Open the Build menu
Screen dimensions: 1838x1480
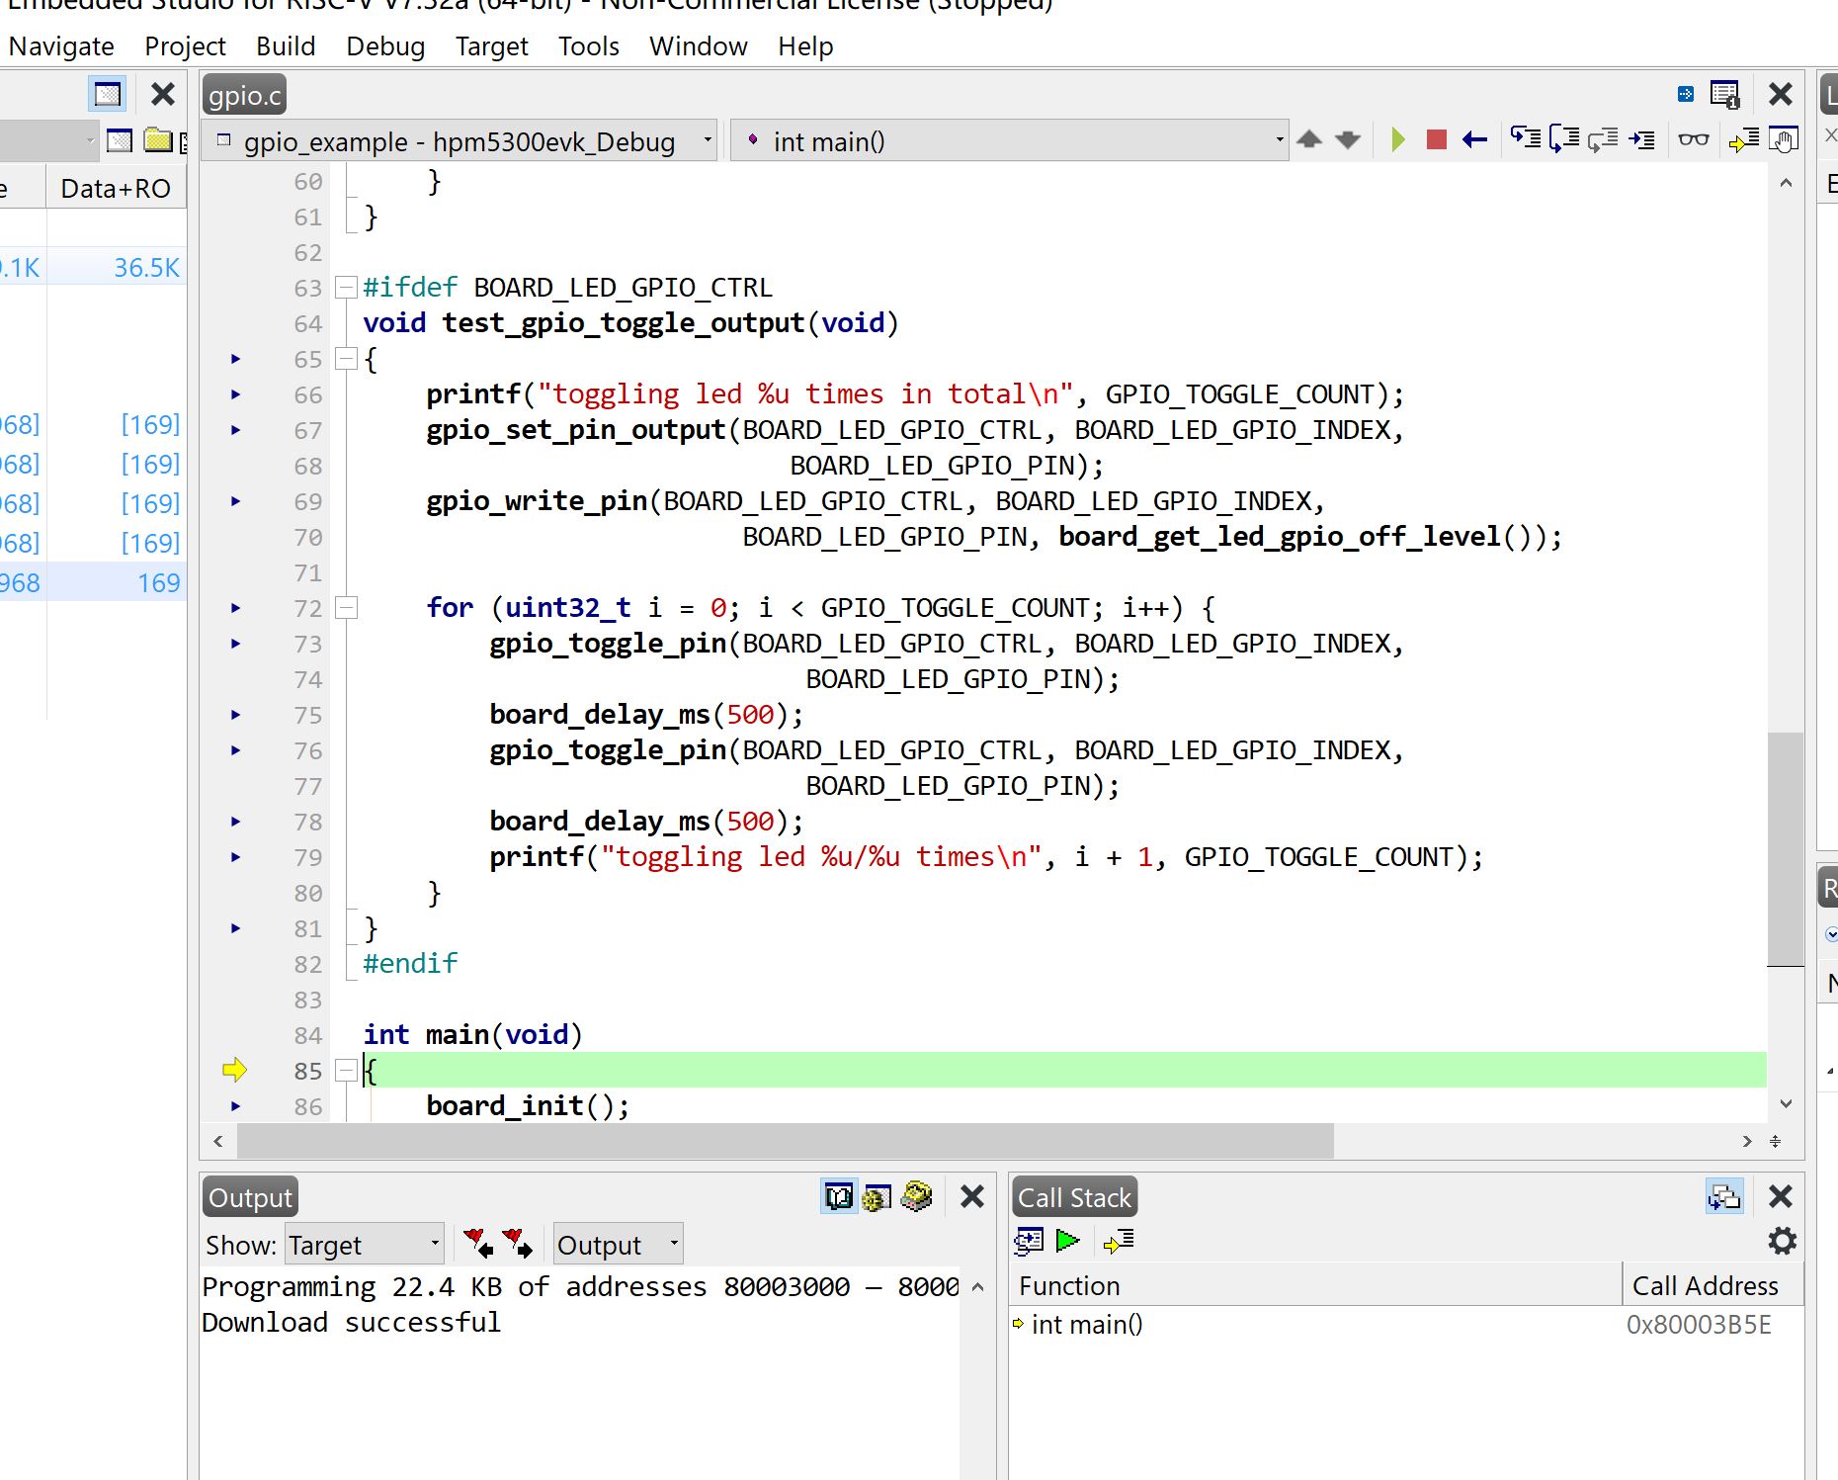(x=286, y=46)
